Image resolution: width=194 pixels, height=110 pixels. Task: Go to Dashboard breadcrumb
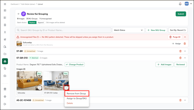pyautogui.click(x=14, y=4)
